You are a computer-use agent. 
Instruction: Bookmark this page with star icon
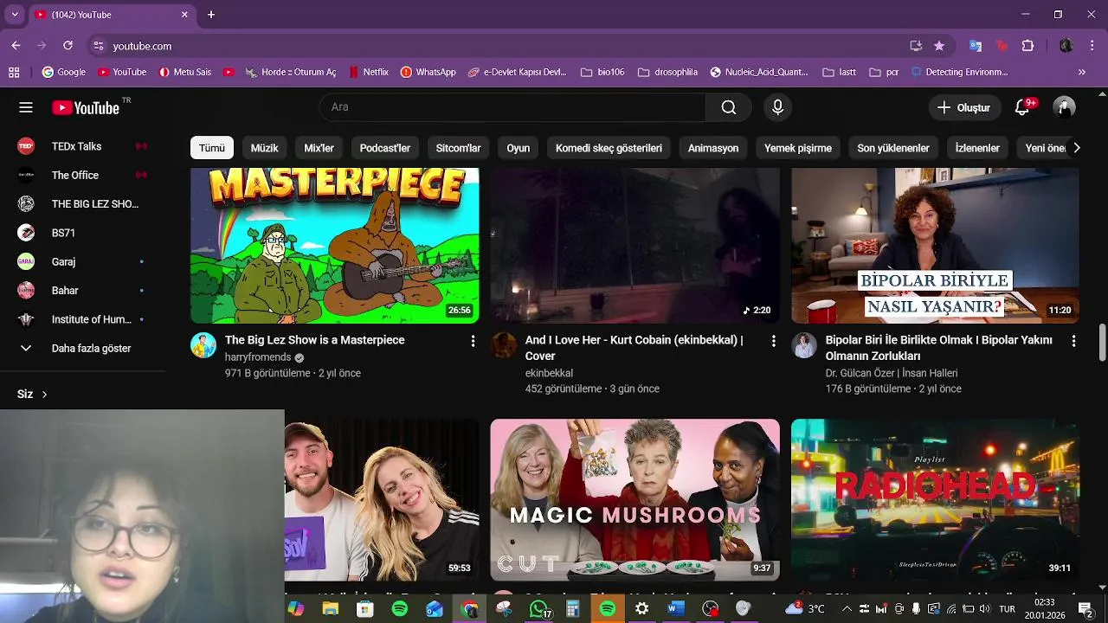click(x=939, y=46)
